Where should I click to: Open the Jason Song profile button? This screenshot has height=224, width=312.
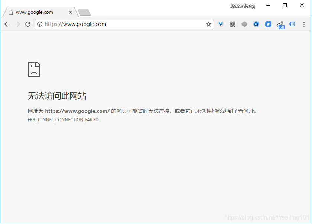click(243, 6)
